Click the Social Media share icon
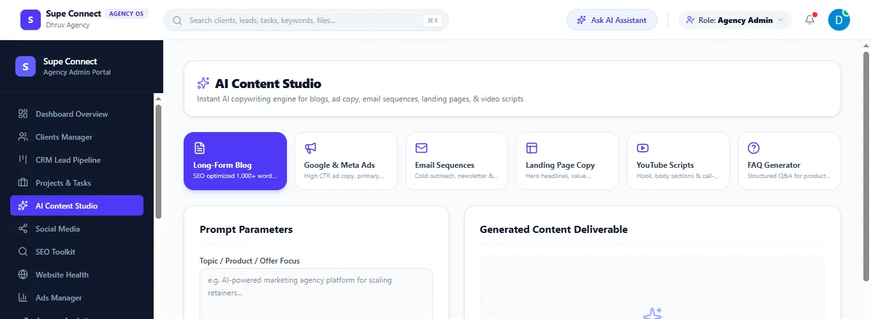 (23, 229)
